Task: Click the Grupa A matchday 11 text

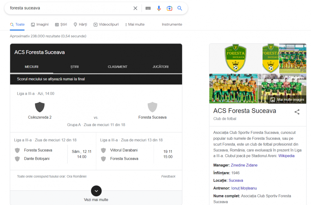Action: (x=96, y=125)
